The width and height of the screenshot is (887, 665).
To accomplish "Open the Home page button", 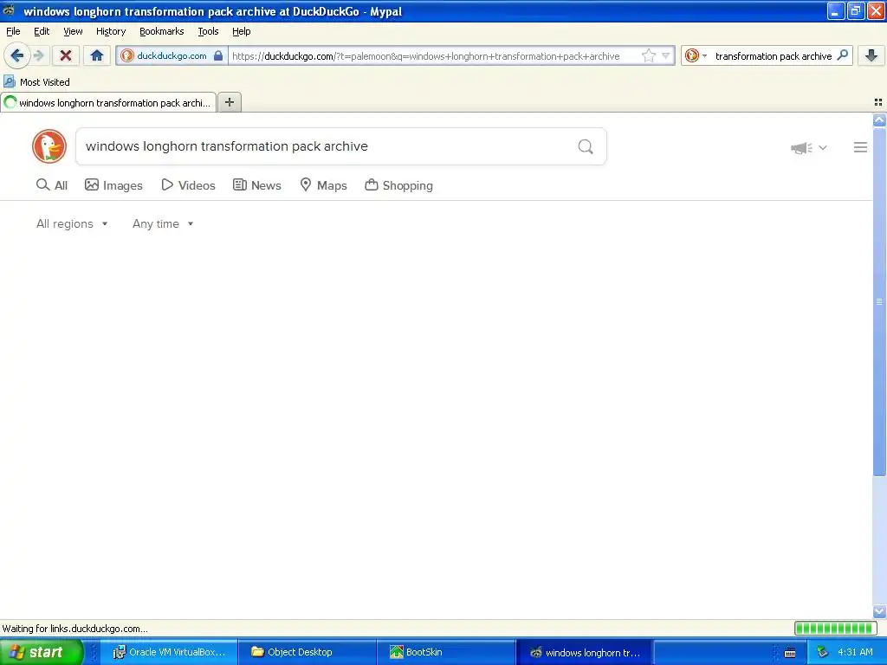I will [x=97, y=55].
